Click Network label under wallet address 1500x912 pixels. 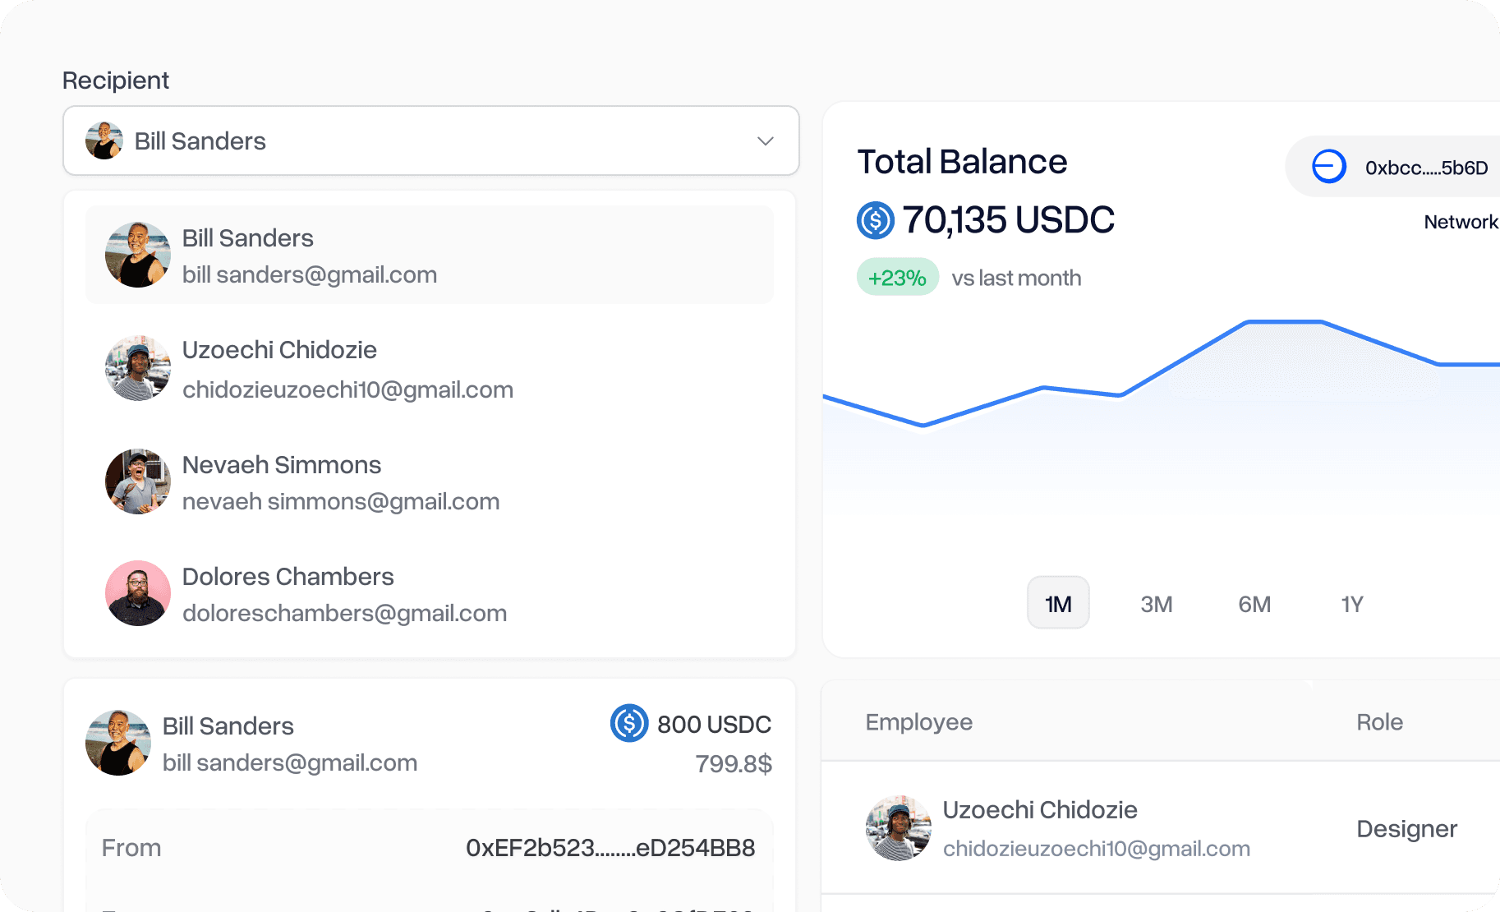[x=1461, y=222]
